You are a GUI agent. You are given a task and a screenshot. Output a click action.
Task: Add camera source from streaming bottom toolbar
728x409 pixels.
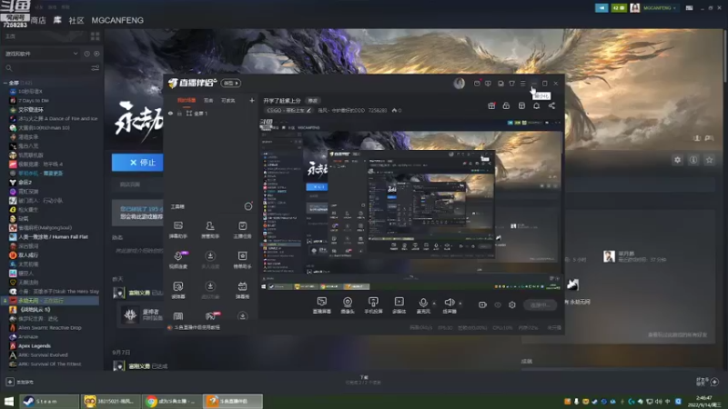[348, 304]
